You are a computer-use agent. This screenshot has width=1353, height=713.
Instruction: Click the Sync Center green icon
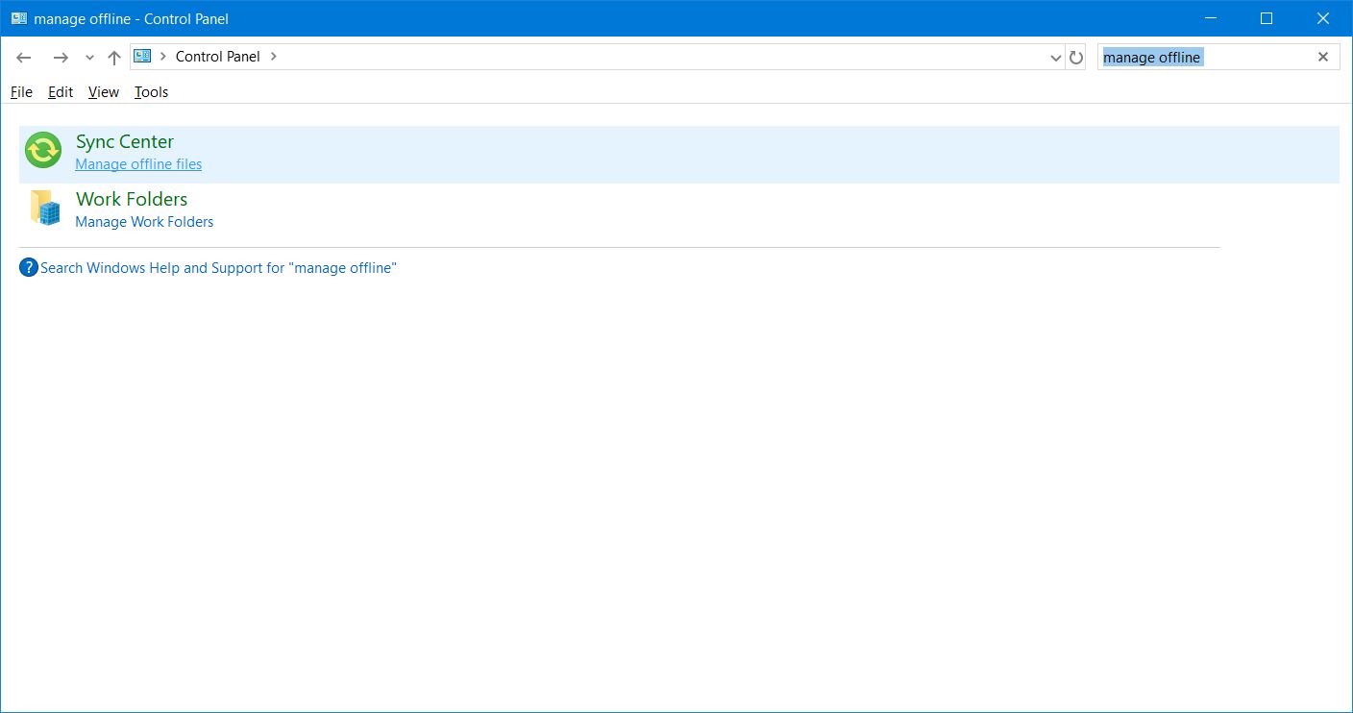point(43,151)
